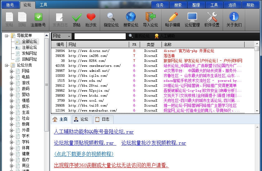Open 帖子编辑 pencil editor
262x171 pixels.
point(172,20)
